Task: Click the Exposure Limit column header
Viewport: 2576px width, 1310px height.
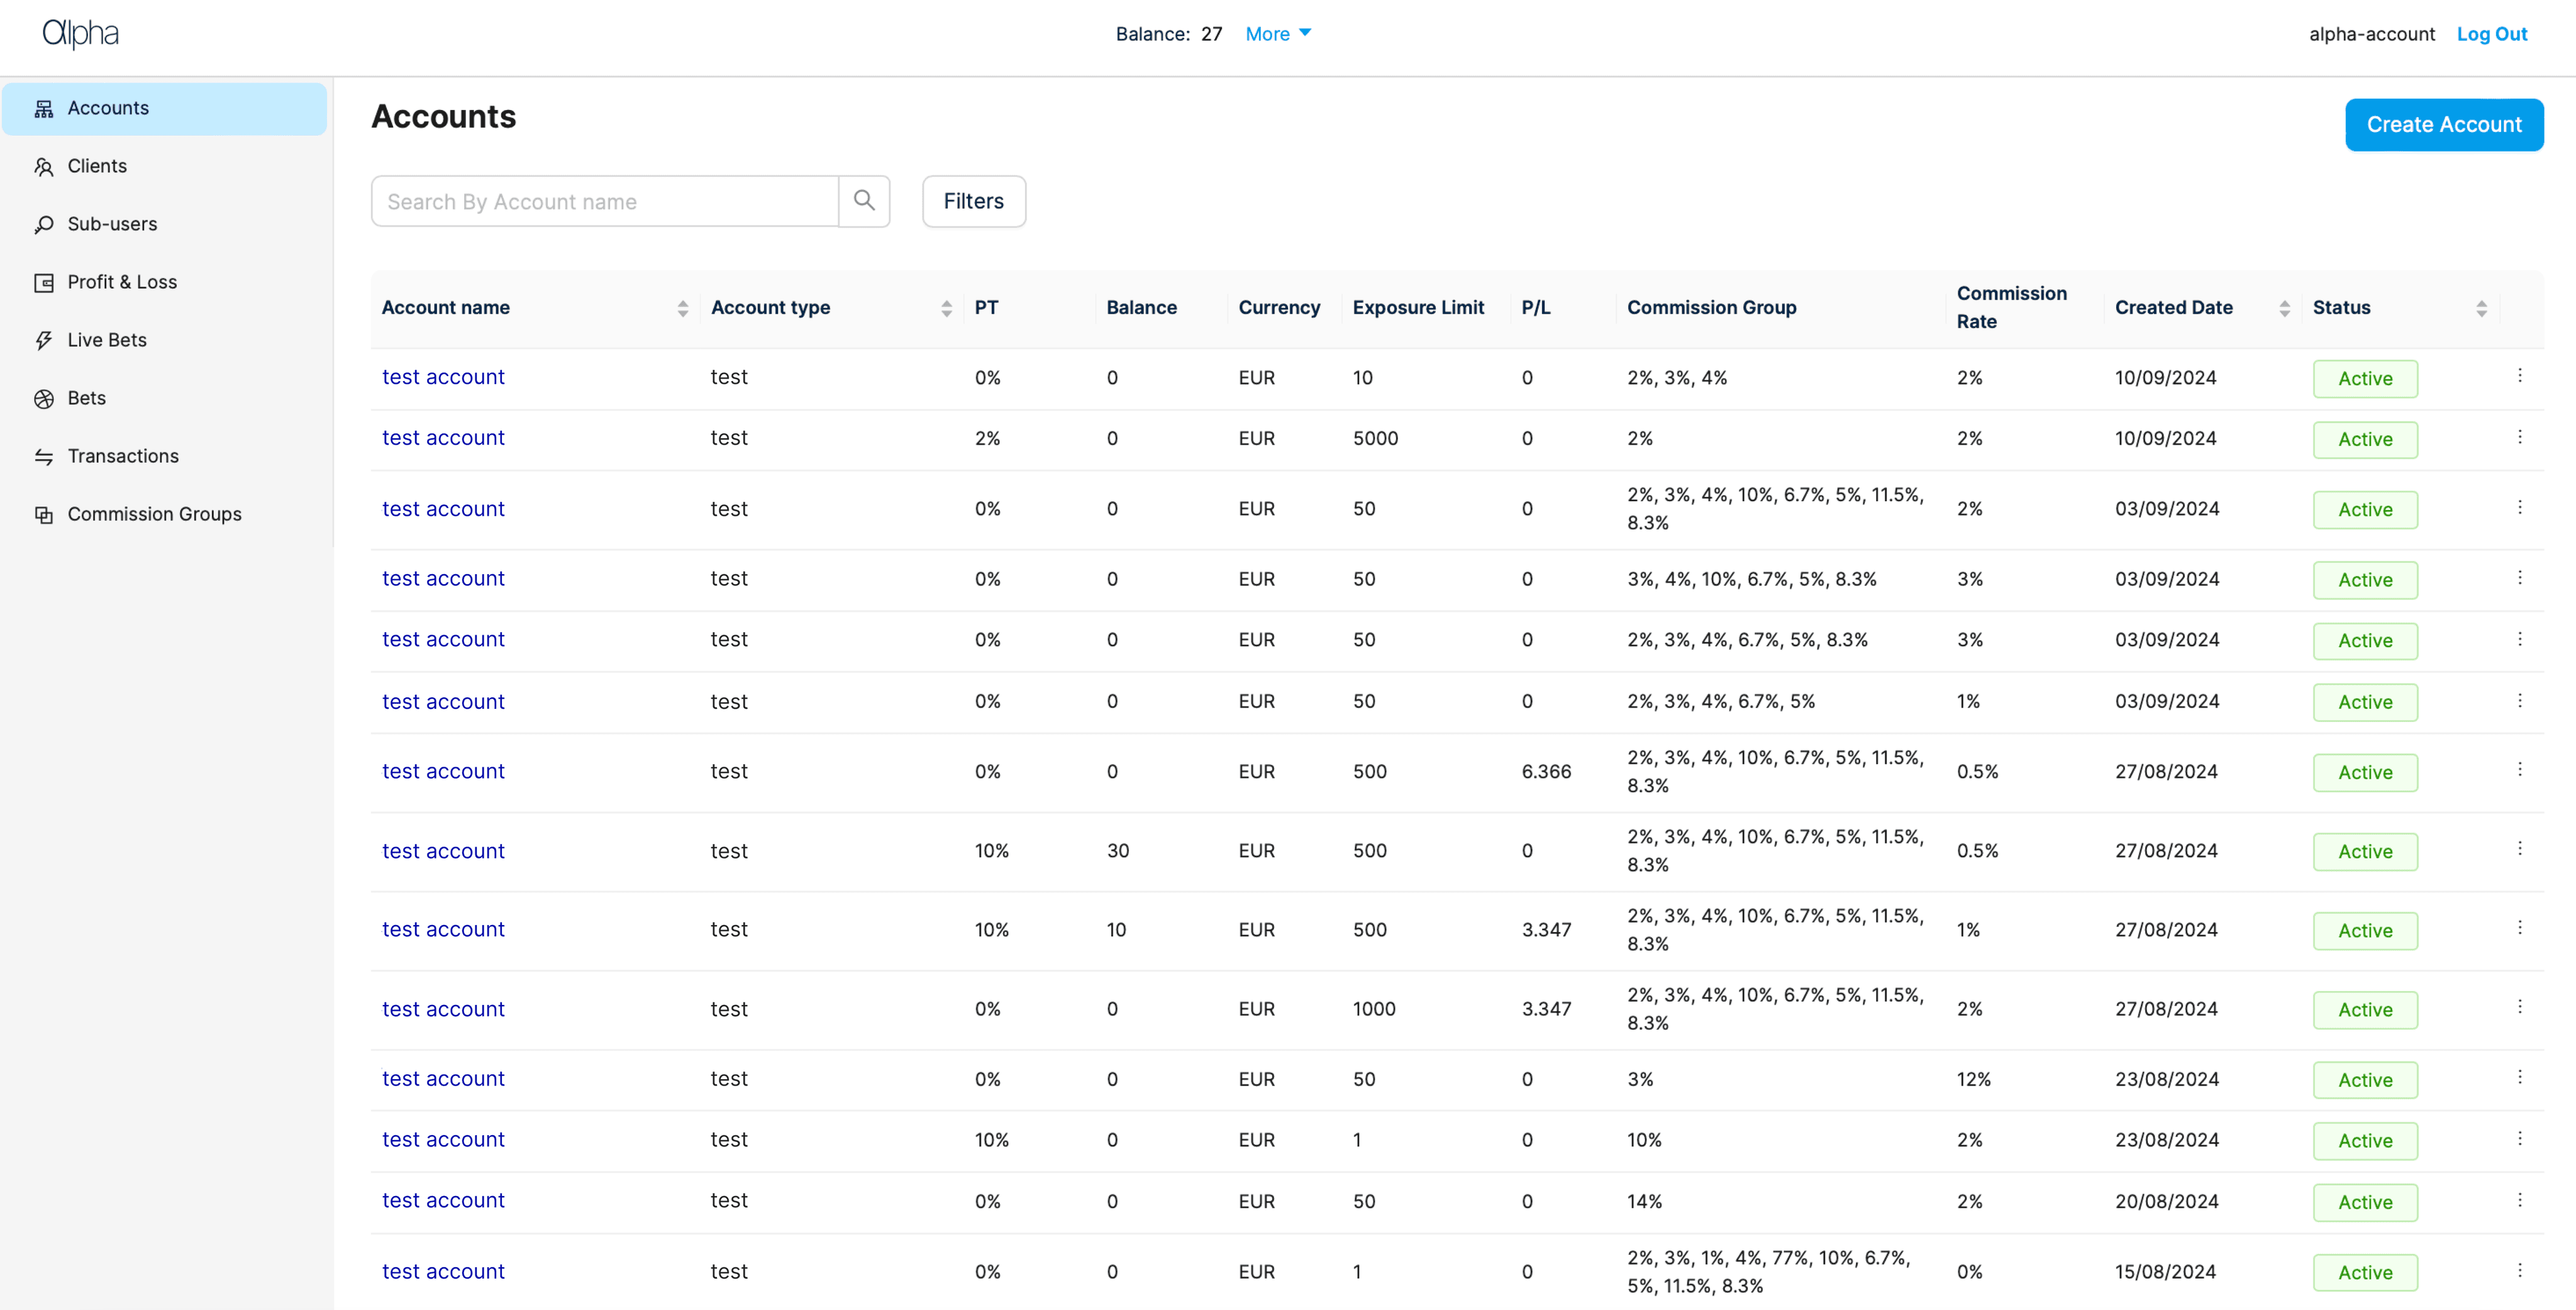Action: [1418, 308]
